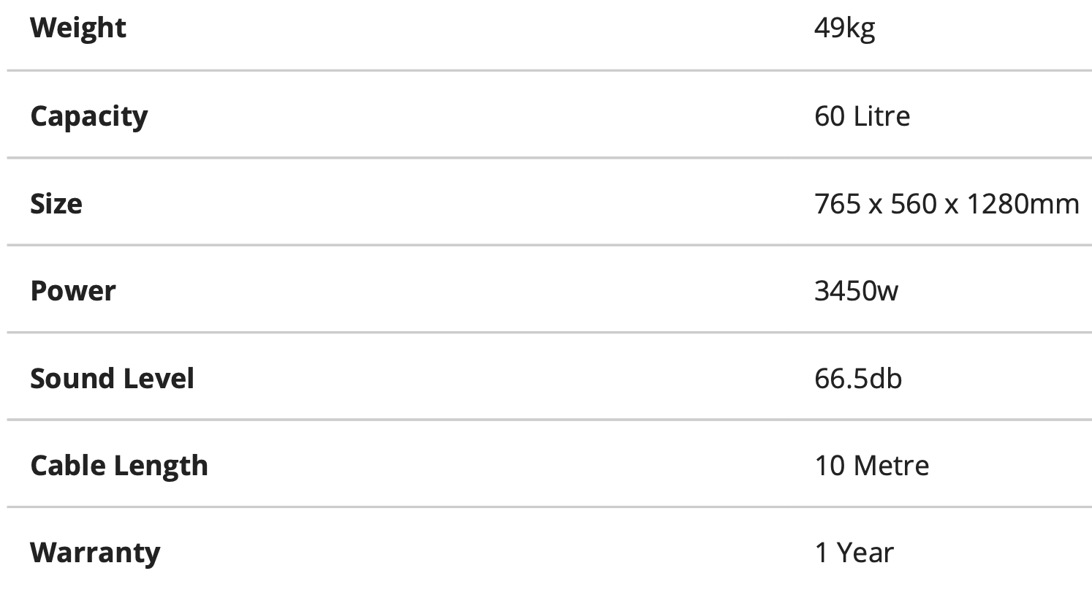Click the divider line below Cable Length row
The image size is (1092, 590).
(x=549, y=506)
